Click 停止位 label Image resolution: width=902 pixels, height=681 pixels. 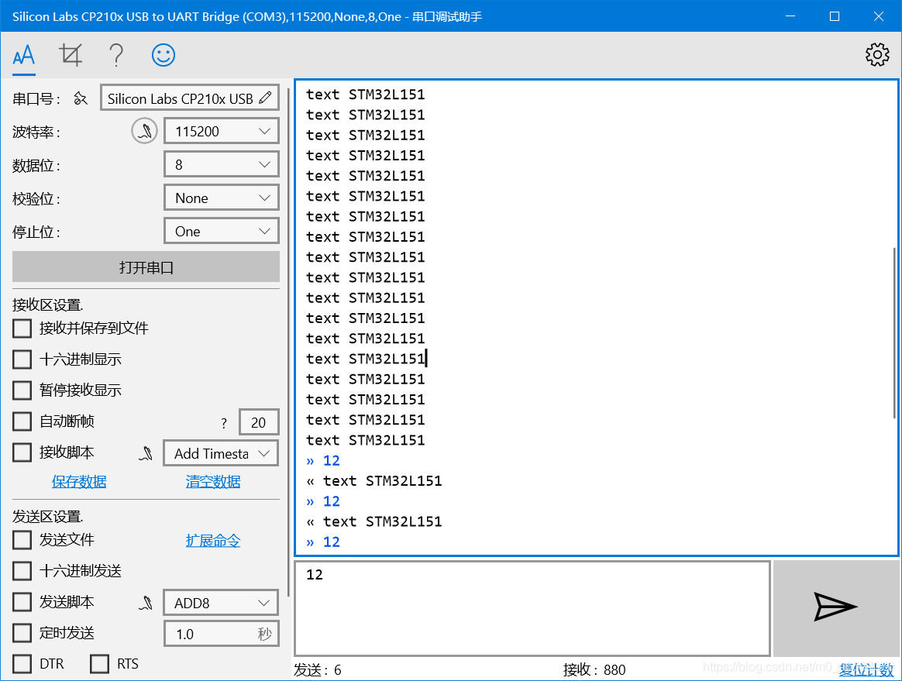36,232
